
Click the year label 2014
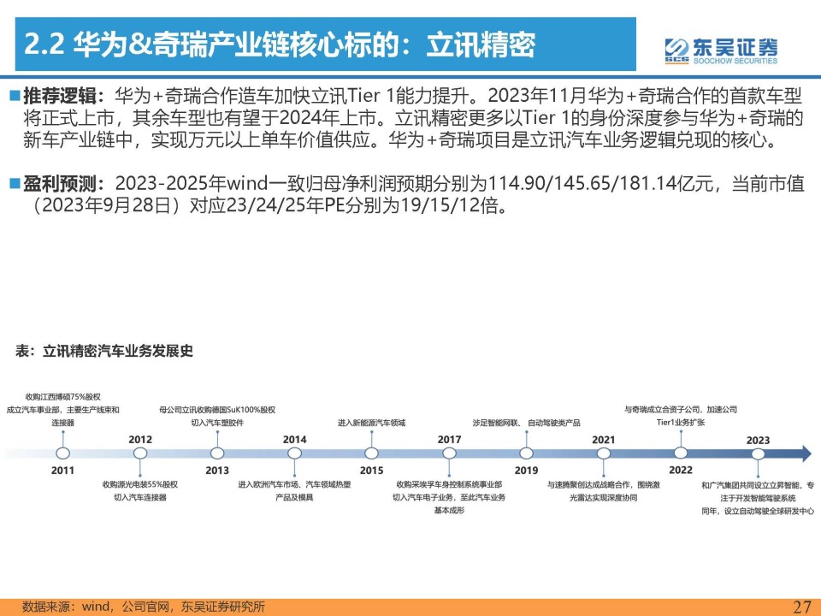click(x=295, y=440)
